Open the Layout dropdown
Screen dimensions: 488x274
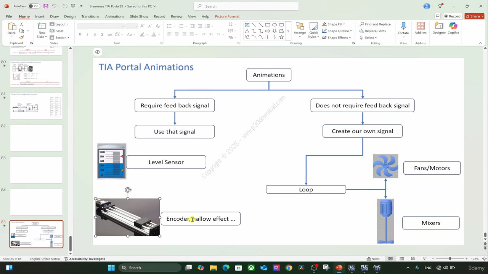[x=59, y=24]
